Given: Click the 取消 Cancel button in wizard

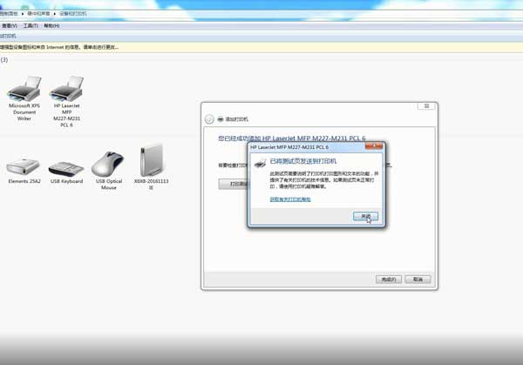Looking at the screenshot, I should 418,280.
